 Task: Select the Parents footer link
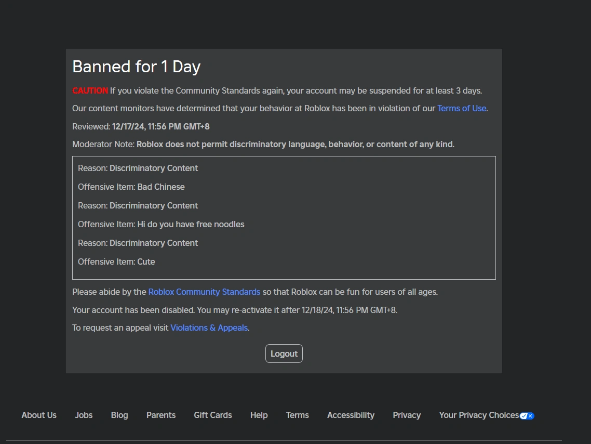[x=161, y=415]
